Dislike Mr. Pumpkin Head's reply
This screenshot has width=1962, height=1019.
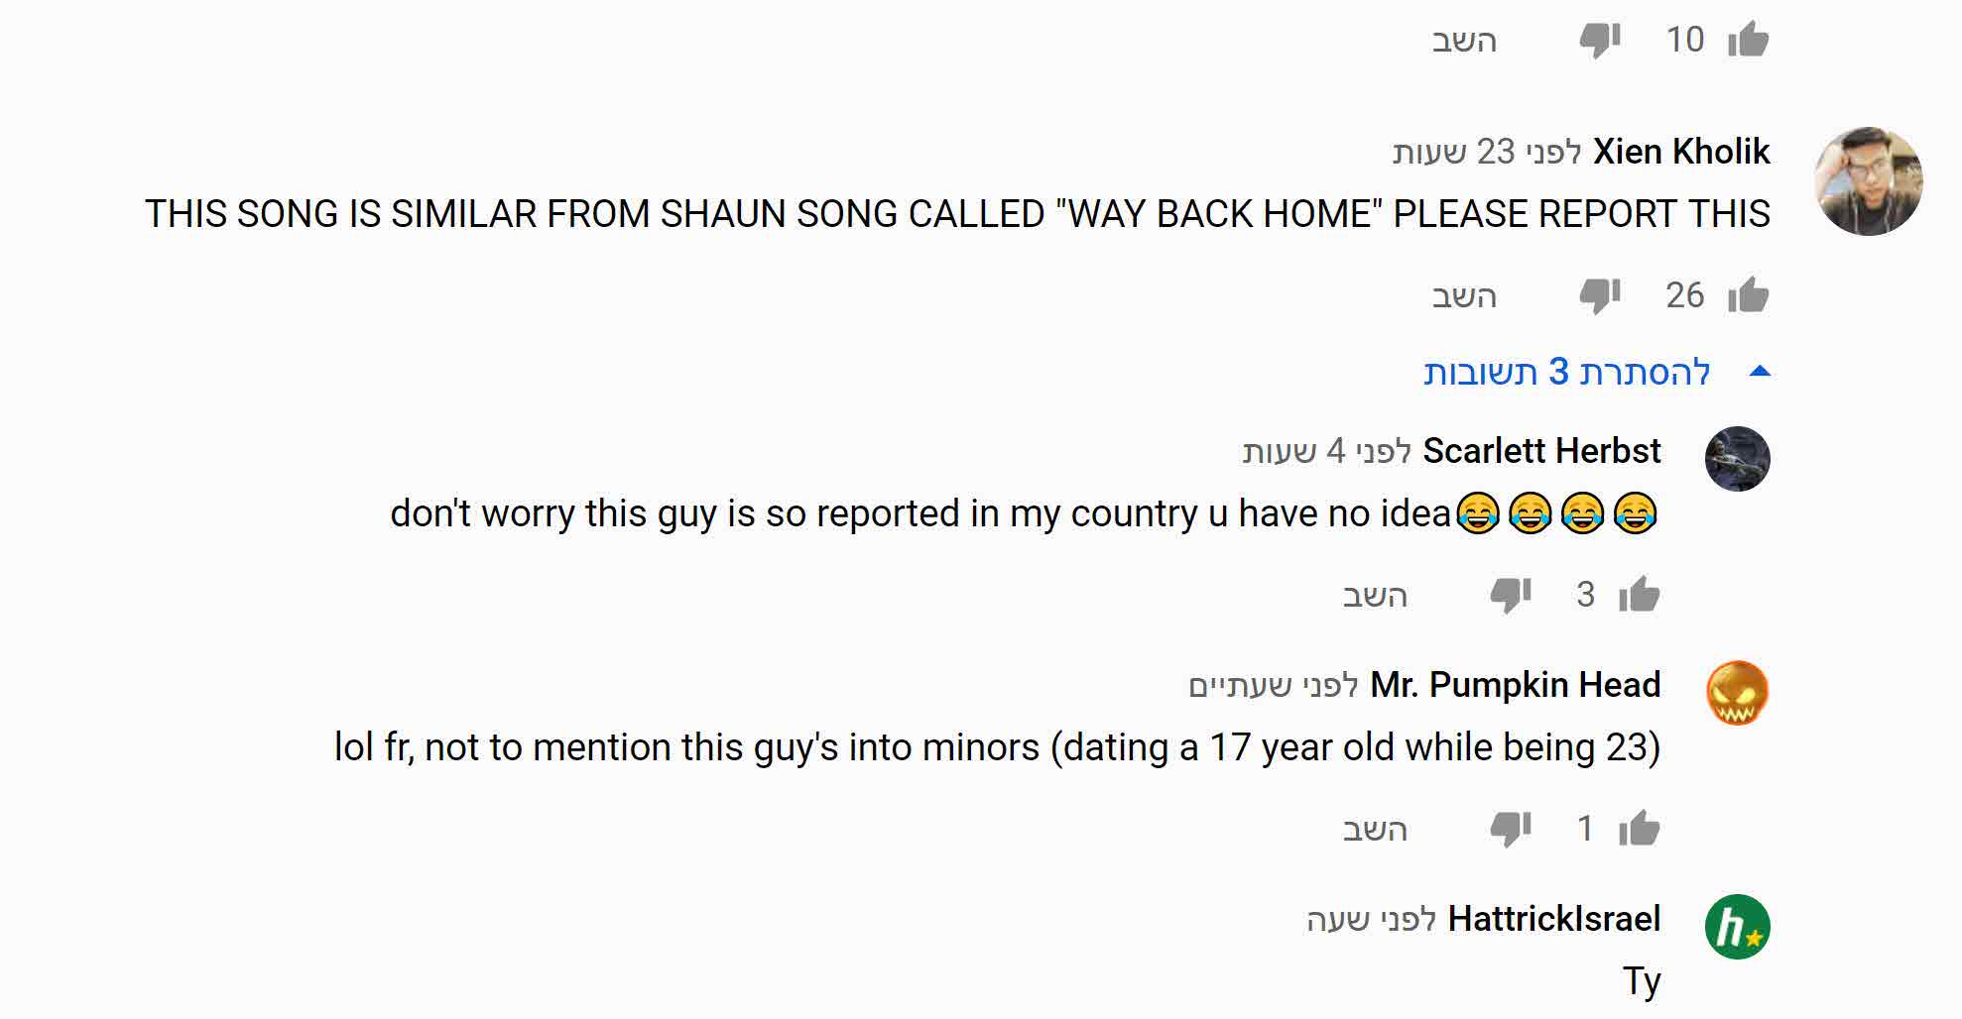[1510, 829]
